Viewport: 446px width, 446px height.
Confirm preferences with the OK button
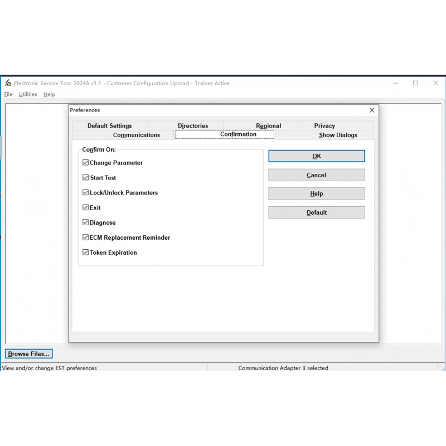coord(316,156)
